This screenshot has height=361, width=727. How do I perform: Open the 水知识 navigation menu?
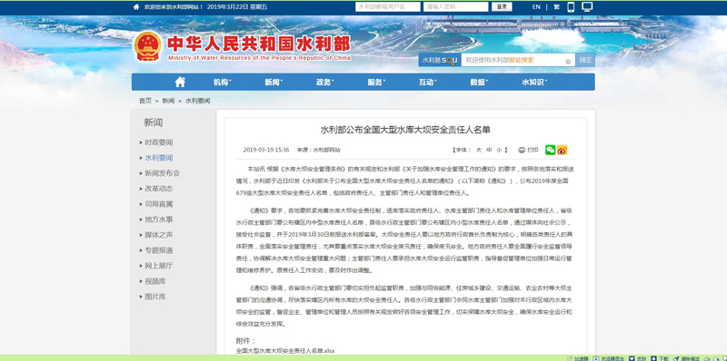[534, 82]
